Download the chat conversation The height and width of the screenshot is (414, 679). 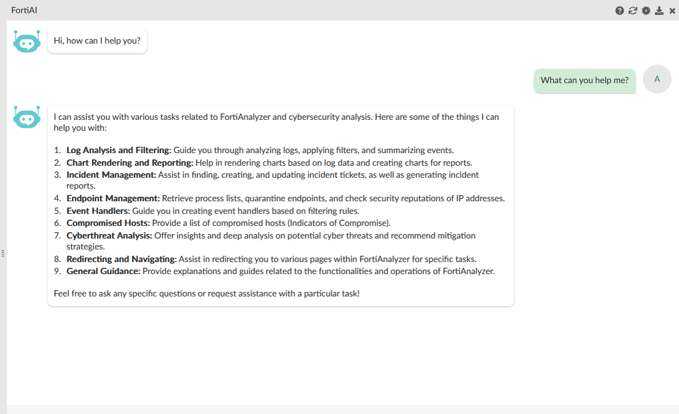[660, 10]
